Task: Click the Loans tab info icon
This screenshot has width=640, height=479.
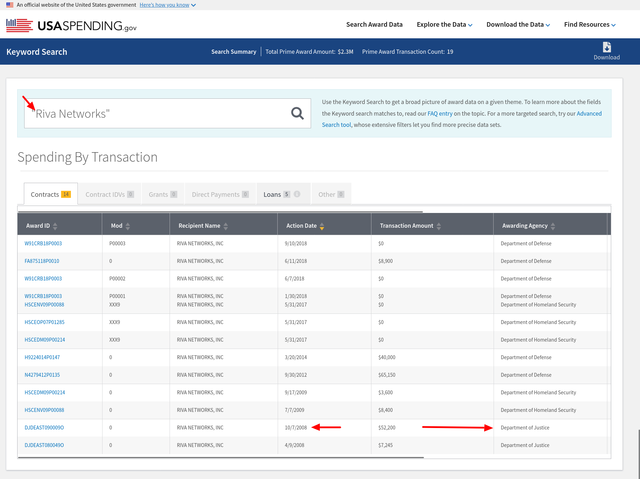Action: (x=297, y=194)
